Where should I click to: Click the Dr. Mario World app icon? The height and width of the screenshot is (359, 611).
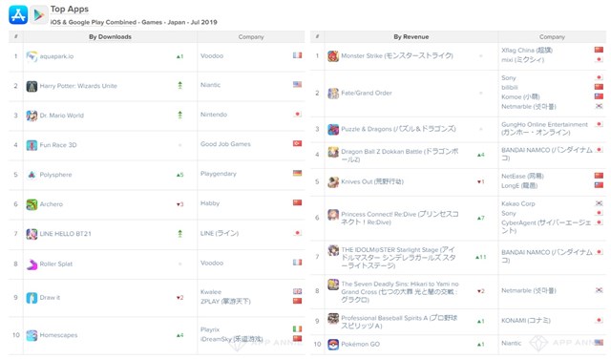pos(32,116)
